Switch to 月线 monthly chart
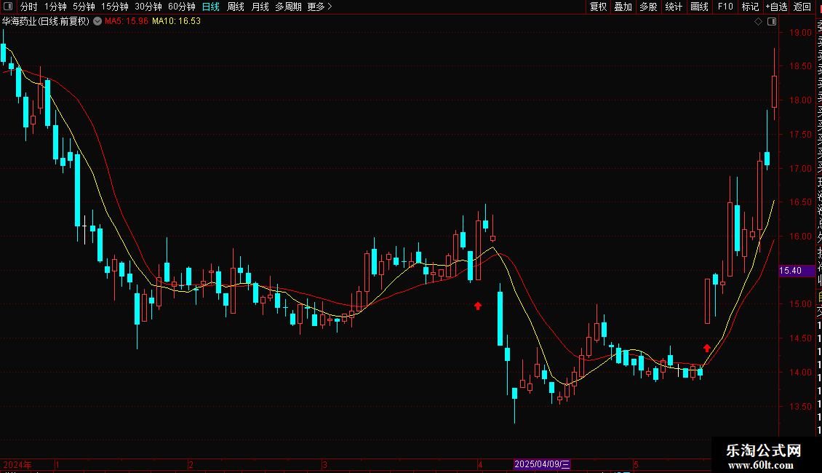Viewport: 822px width, 473px height. click(x=260, y=7)
